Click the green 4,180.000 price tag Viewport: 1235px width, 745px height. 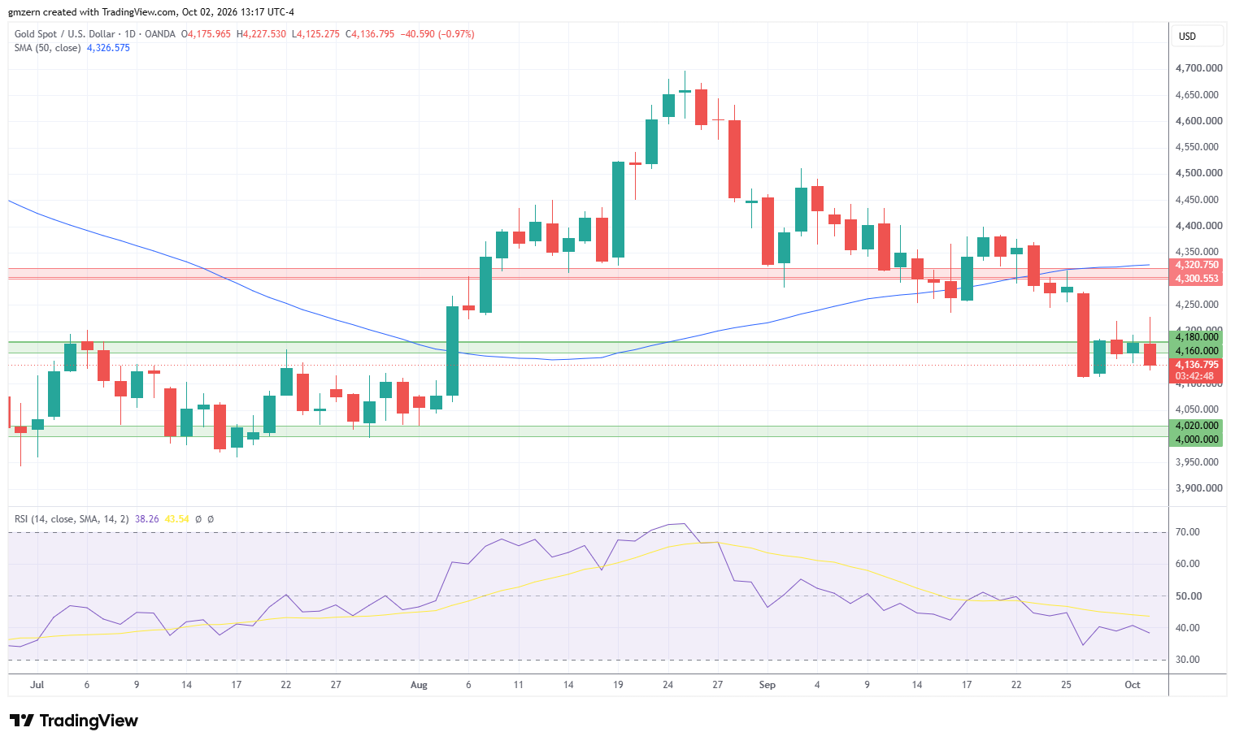(1195, 337)
